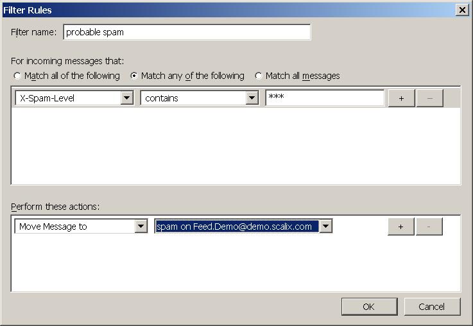Close the Filter Rules dialog with X
Viewport: 473px width, 326px height.
point(461,10)
